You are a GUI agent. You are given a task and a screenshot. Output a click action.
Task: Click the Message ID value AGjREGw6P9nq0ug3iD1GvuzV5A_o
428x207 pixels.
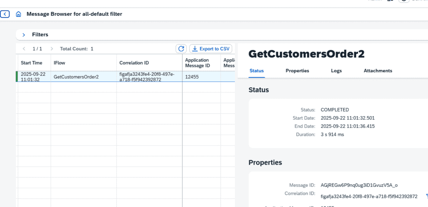(x=359, y=185)
